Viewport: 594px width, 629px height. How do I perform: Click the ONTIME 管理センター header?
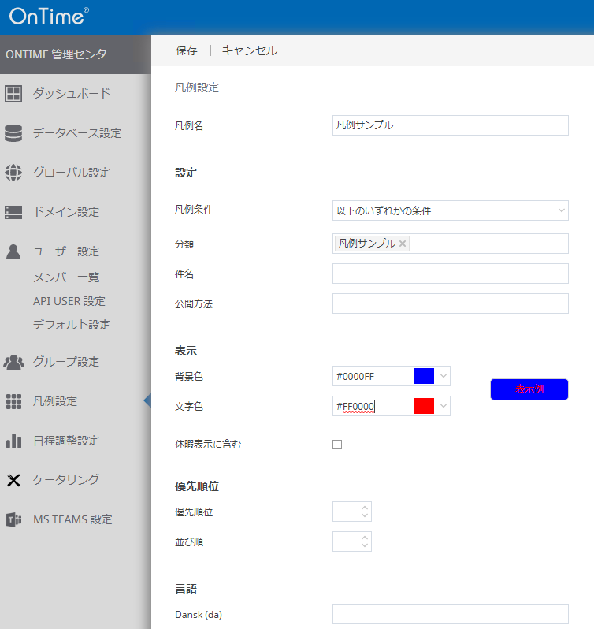tap(61, 54)
